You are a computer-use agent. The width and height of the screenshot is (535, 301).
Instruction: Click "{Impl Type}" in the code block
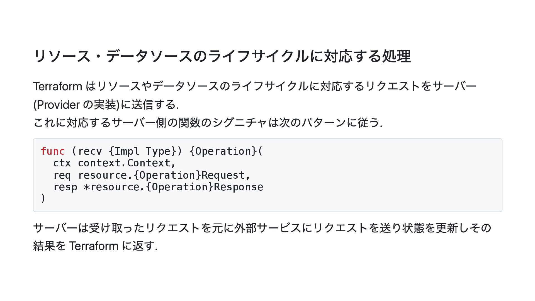[142, 151]
